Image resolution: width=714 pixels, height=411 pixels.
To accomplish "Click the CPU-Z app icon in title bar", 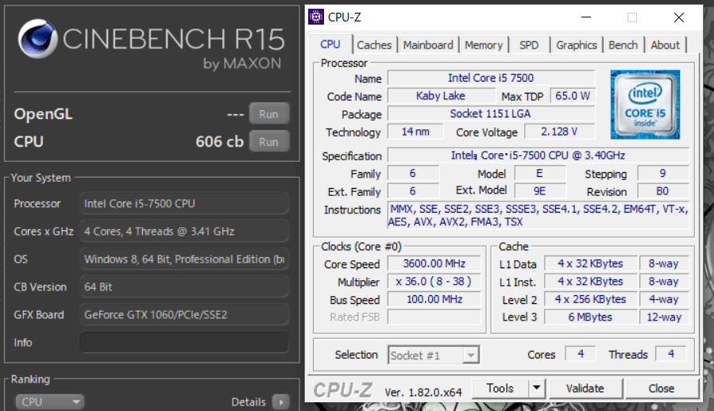I will 316,17.
